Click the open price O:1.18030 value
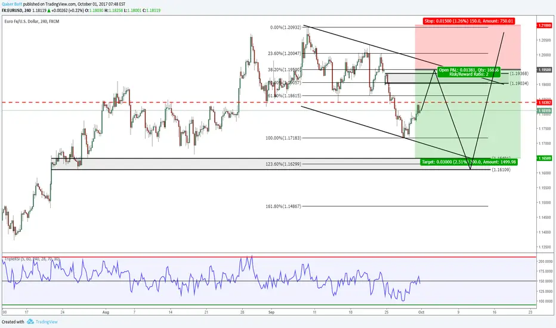Viewport: 556px width, 328px height. (x=94, y=11)
